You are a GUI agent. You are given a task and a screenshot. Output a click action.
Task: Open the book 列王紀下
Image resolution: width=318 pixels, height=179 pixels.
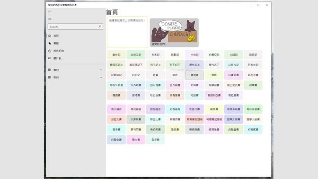coord(175,65)
